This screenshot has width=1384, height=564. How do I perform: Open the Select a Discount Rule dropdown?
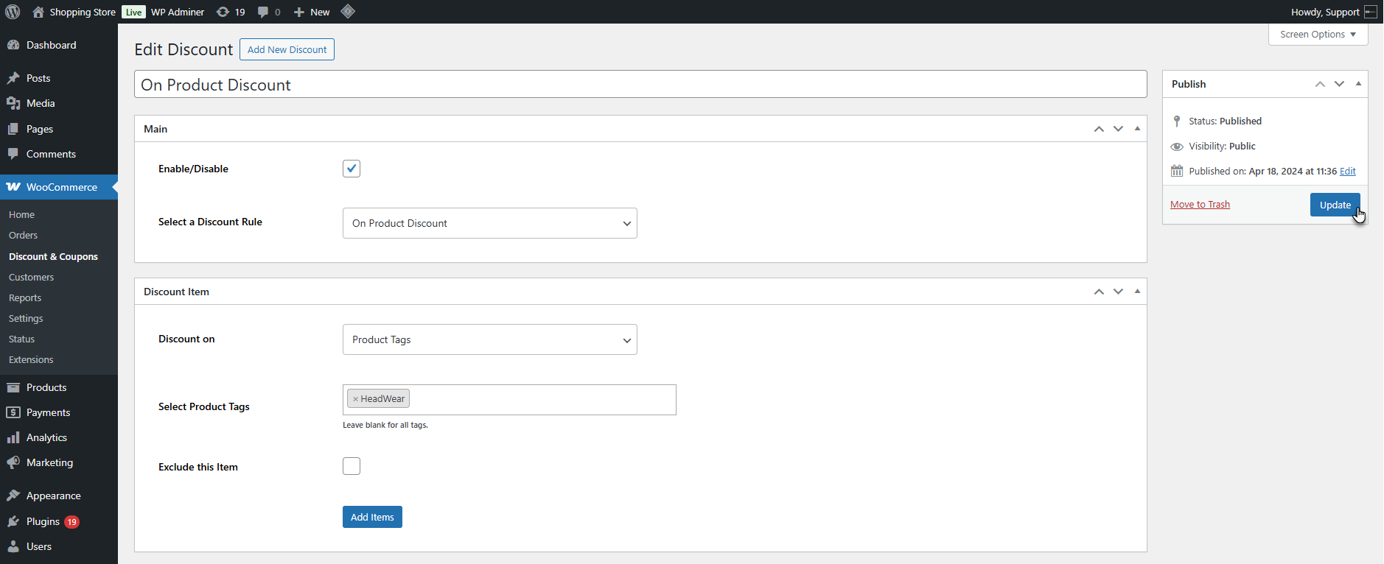490,223
